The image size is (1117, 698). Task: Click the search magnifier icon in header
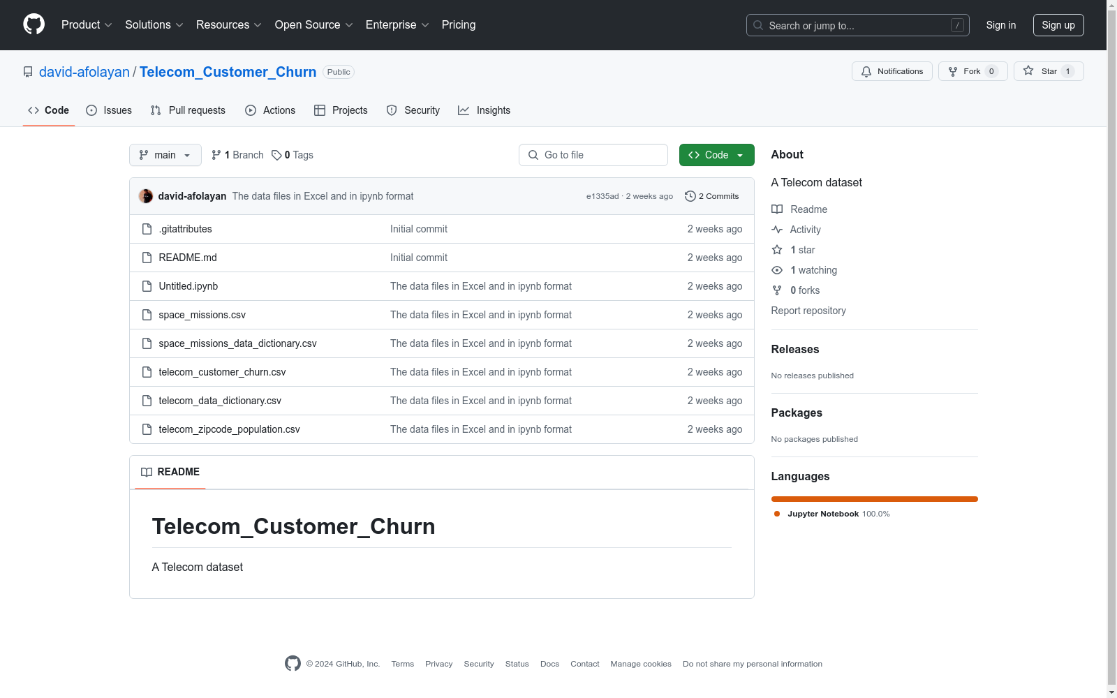(758, 25)
